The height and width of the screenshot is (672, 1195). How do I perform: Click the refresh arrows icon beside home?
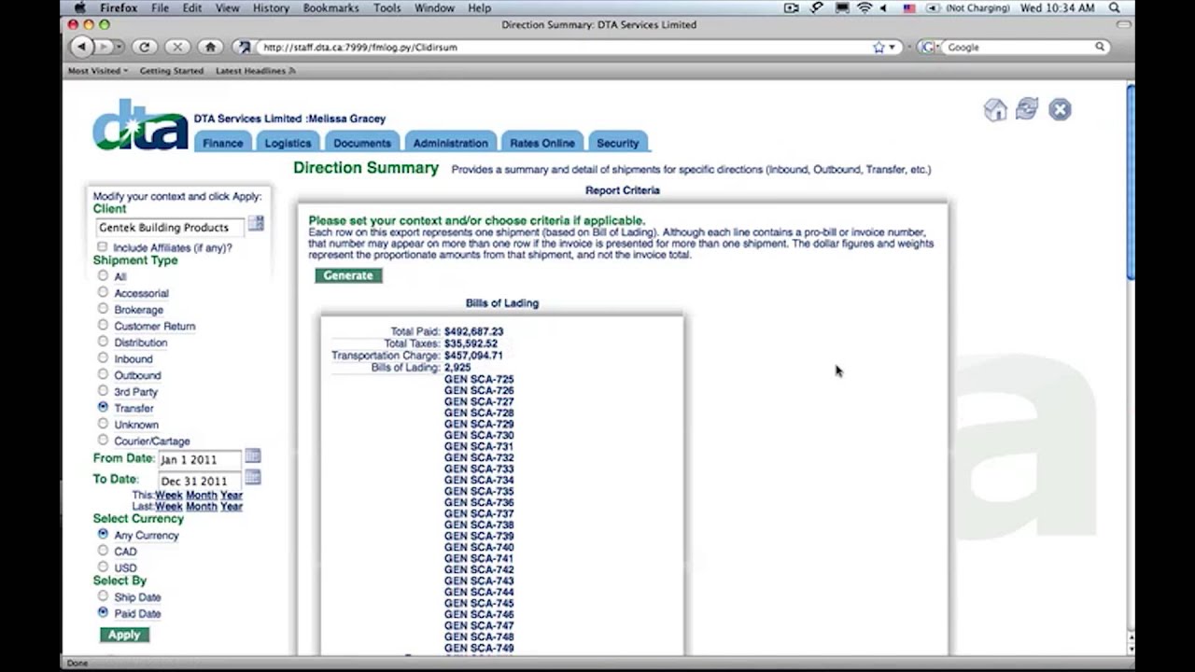pyautogui.click(x=1027, y=109)
